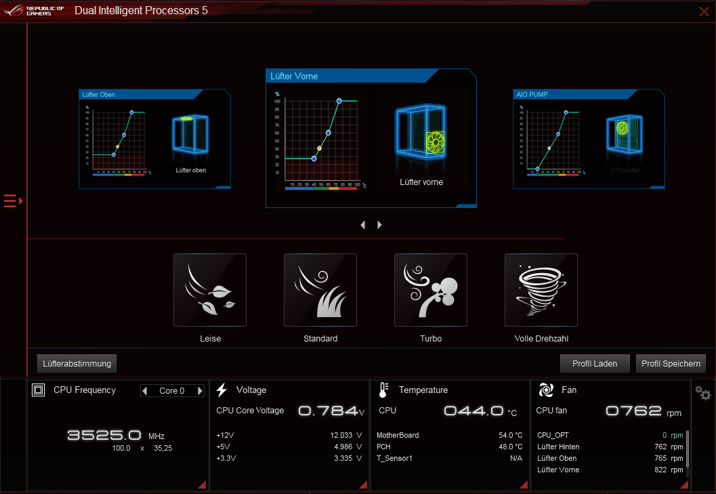Click the Fan panel icon
Screen dimensions: 716x494
[x=546, y=390]
